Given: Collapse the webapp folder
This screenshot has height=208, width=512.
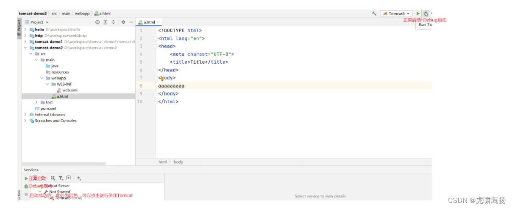Looking at the screenshot, I should coord(42,78).
